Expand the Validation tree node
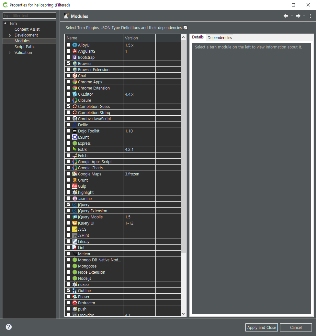The image size is (316, 336). tap(10, 53)
